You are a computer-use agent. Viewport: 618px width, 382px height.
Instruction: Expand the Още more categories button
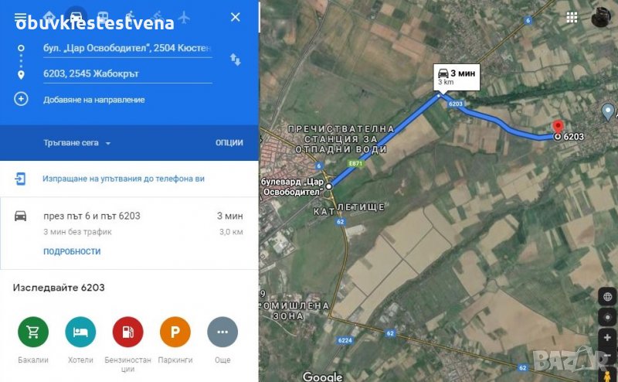tap(222, 332)
